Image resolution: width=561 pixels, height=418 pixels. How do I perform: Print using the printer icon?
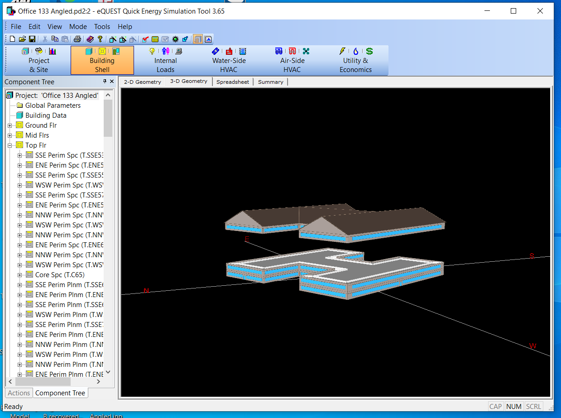77,39
